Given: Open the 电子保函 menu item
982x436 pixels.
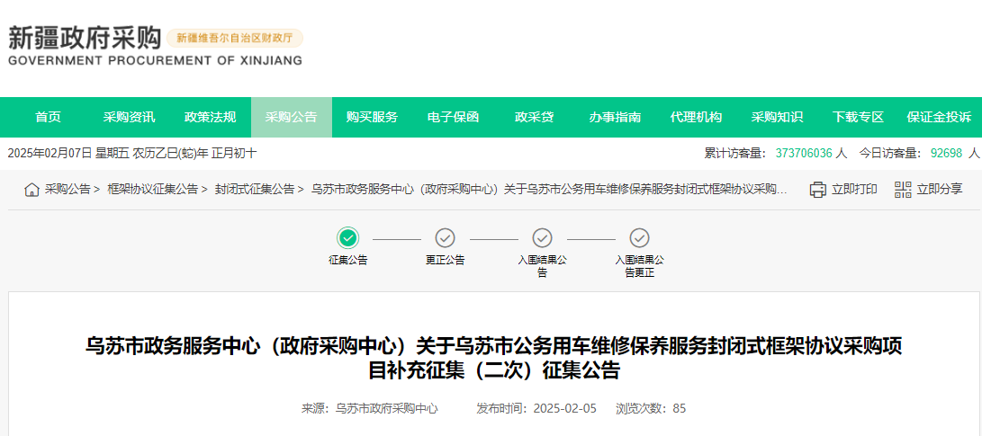Looking at the screenshot, I should click(453, 118).
